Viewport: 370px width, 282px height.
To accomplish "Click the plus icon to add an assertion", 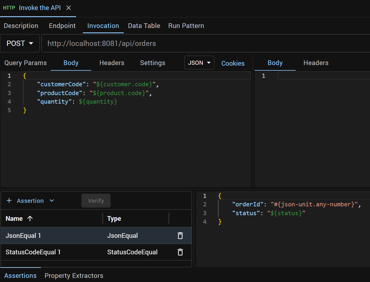I will coord(9,200).
